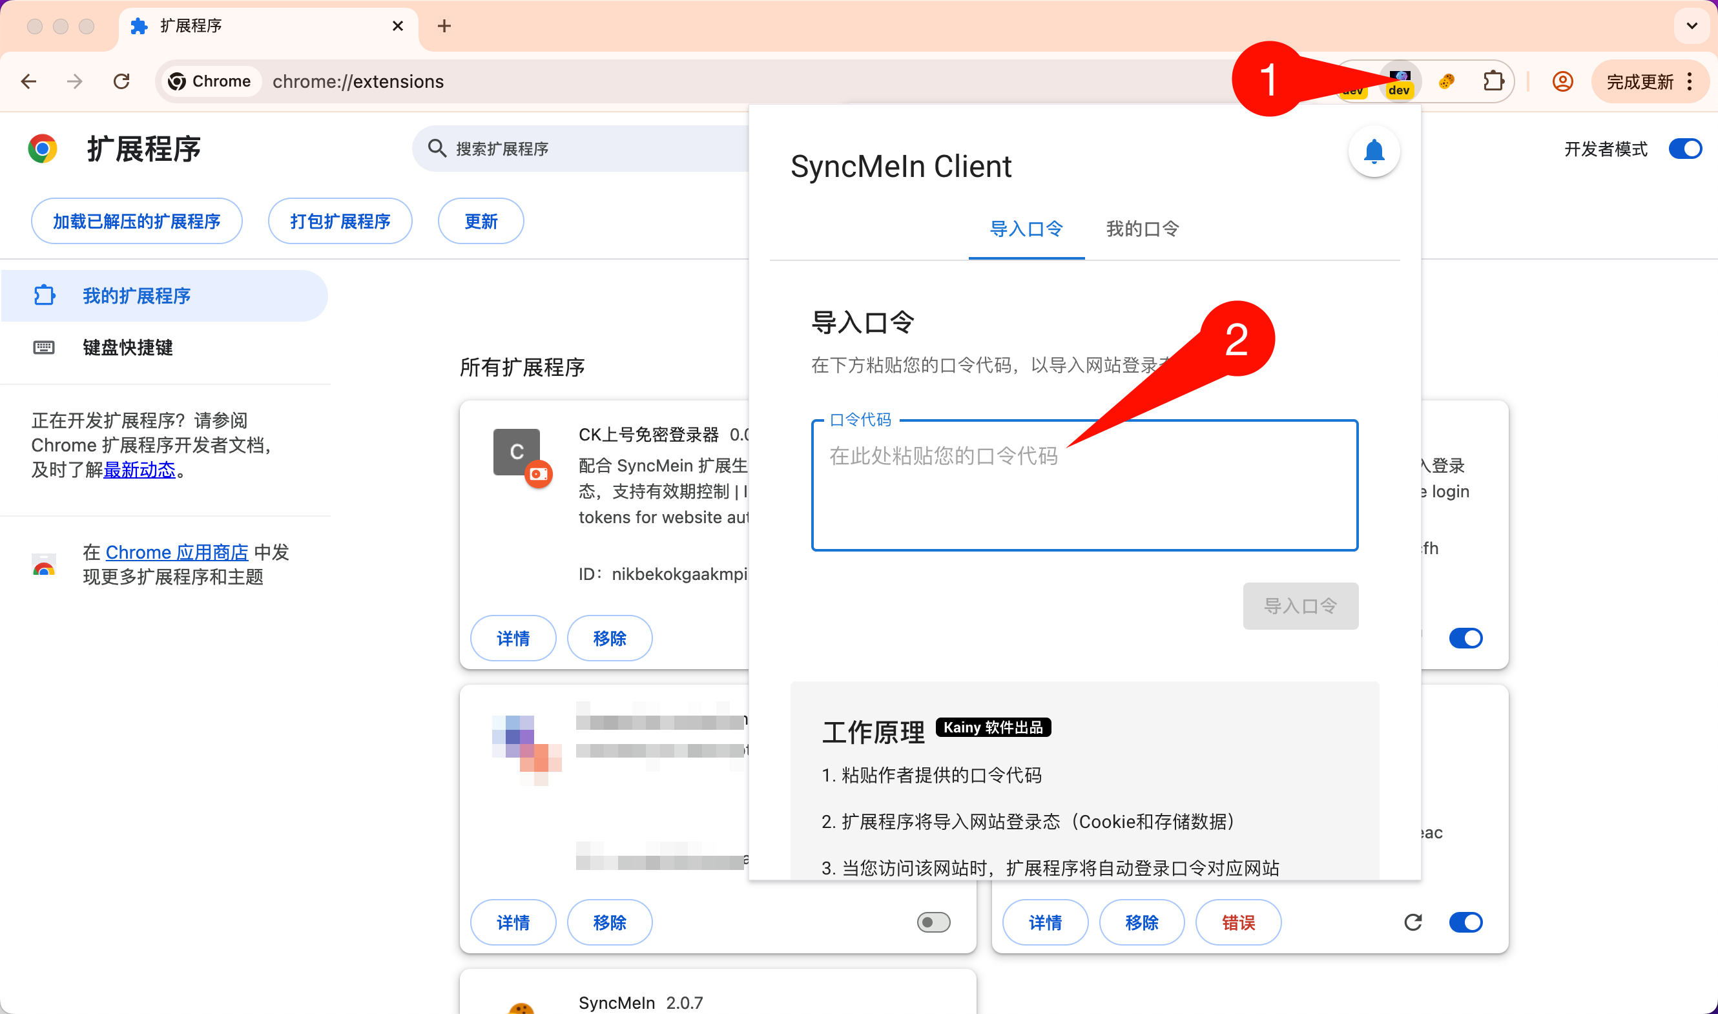The height and width of the screenshot is (1014, 1718).
Task: Click the 加载已解压的扩展程序 button
Action: pos(137,221)
